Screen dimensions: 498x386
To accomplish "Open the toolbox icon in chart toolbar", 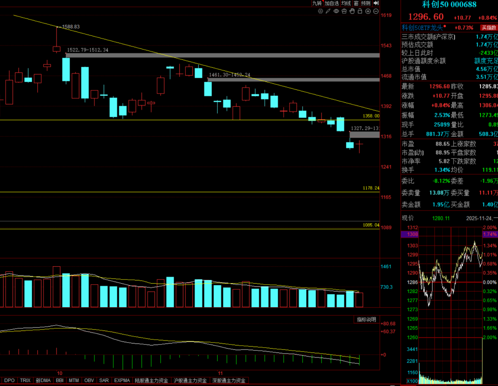I will pos(344,11).
